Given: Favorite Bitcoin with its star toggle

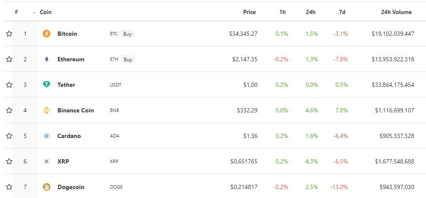Looking at the screenshot, I should tap(9, 34).
